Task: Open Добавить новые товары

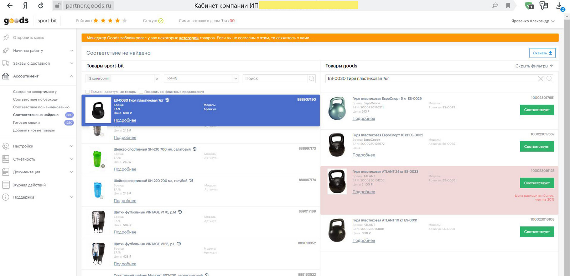Action: click(34, 130)
